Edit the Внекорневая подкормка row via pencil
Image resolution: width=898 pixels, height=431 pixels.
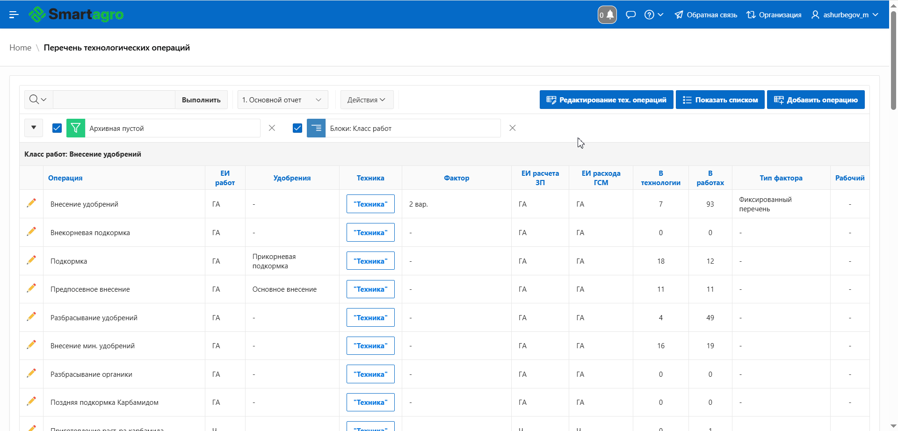(31, 232)
